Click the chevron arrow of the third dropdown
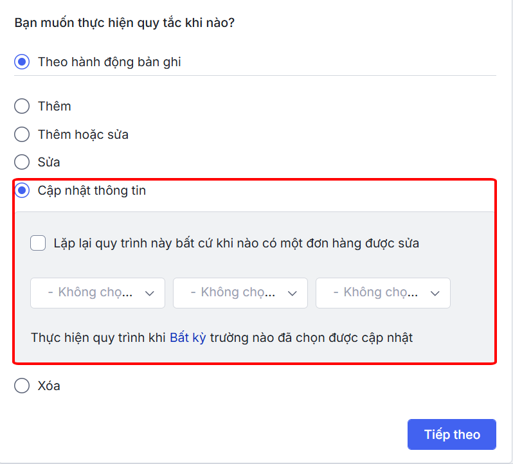Viewport: 513px width, 464px height. (435, 293)
